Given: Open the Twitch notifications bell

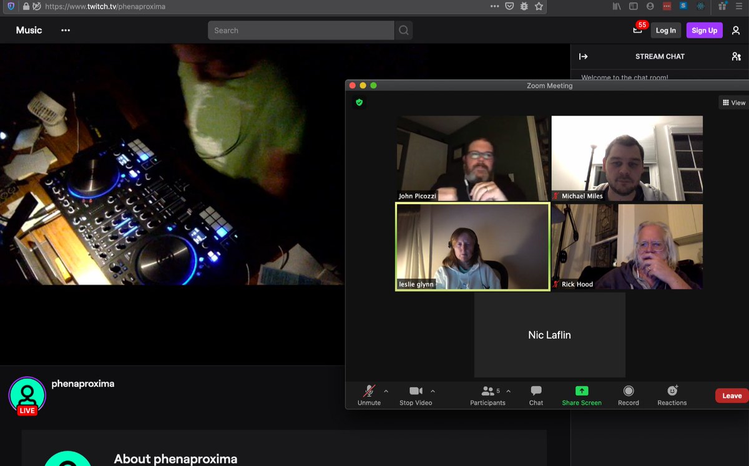Looking at the screenshot, I should coord(636,30).
